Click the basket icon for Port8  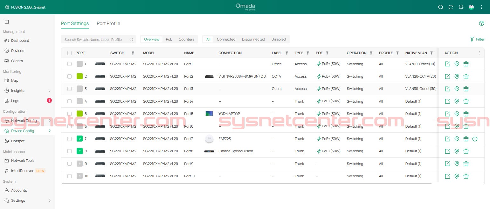466,151
